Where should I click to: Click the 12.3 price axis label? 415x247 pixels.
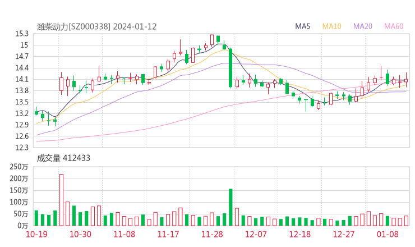(x=22, y=147)
